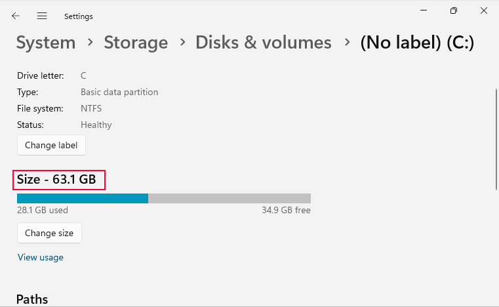Close the Settings window

pos(484,10)
